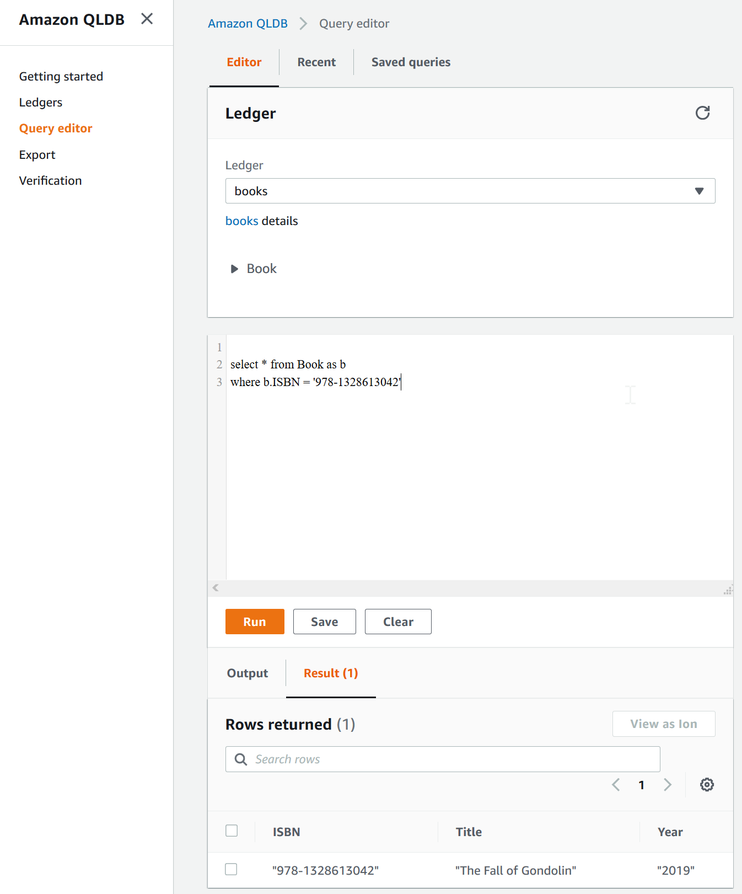Click the Query editor breadcrumb text

click(x=354, y=24)
